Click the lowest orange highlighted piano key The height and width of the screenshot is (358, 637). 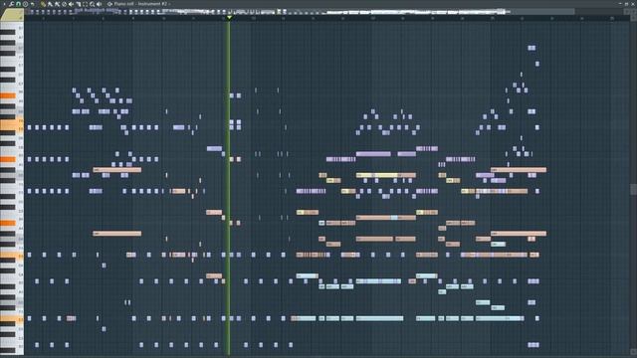click(x=11, y=319)
